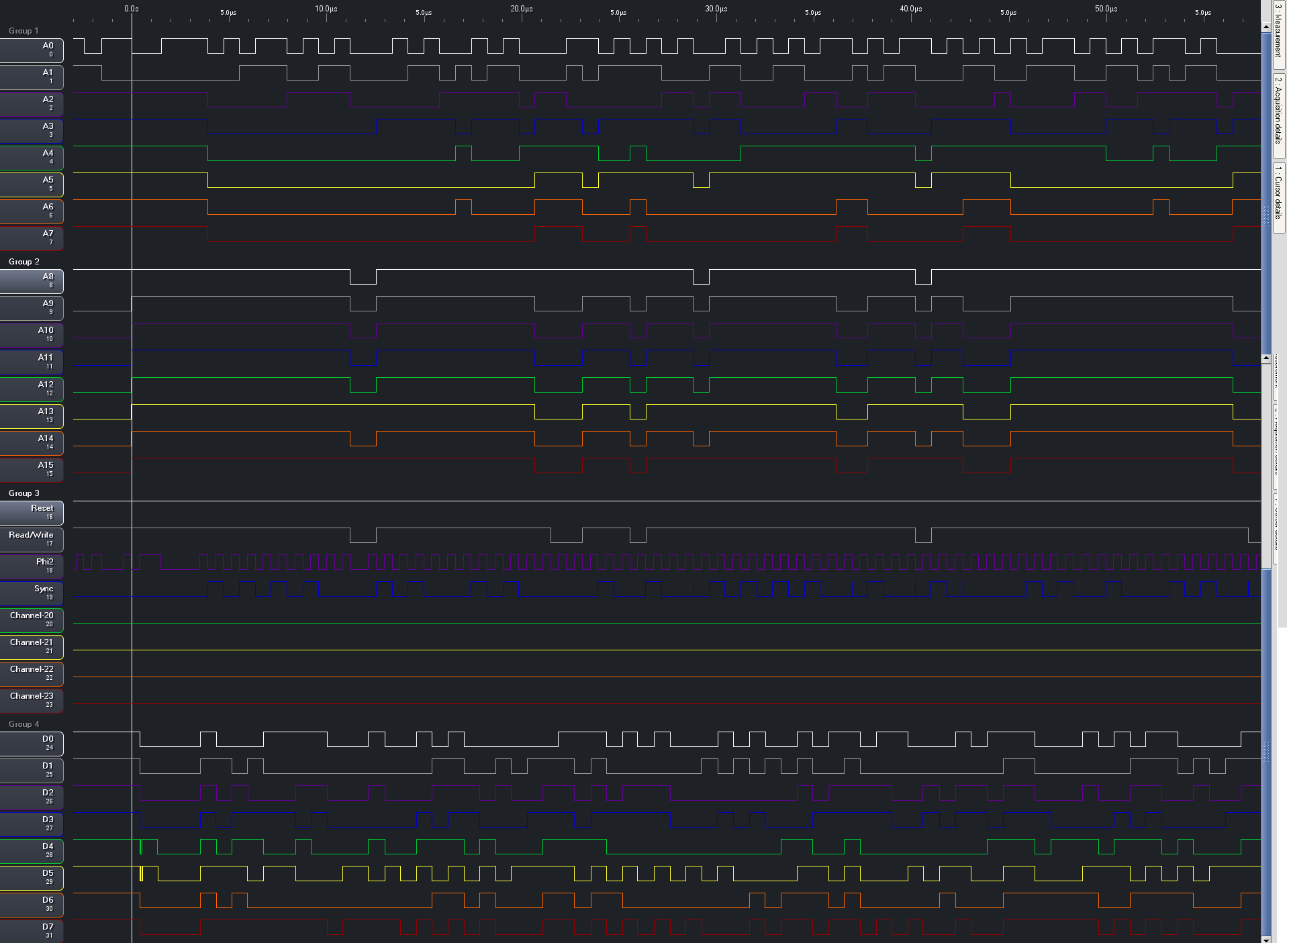Click the A8 channel label
Image resolution: width=1289 pixels, height=943 pixels.
tap(32, 281)
